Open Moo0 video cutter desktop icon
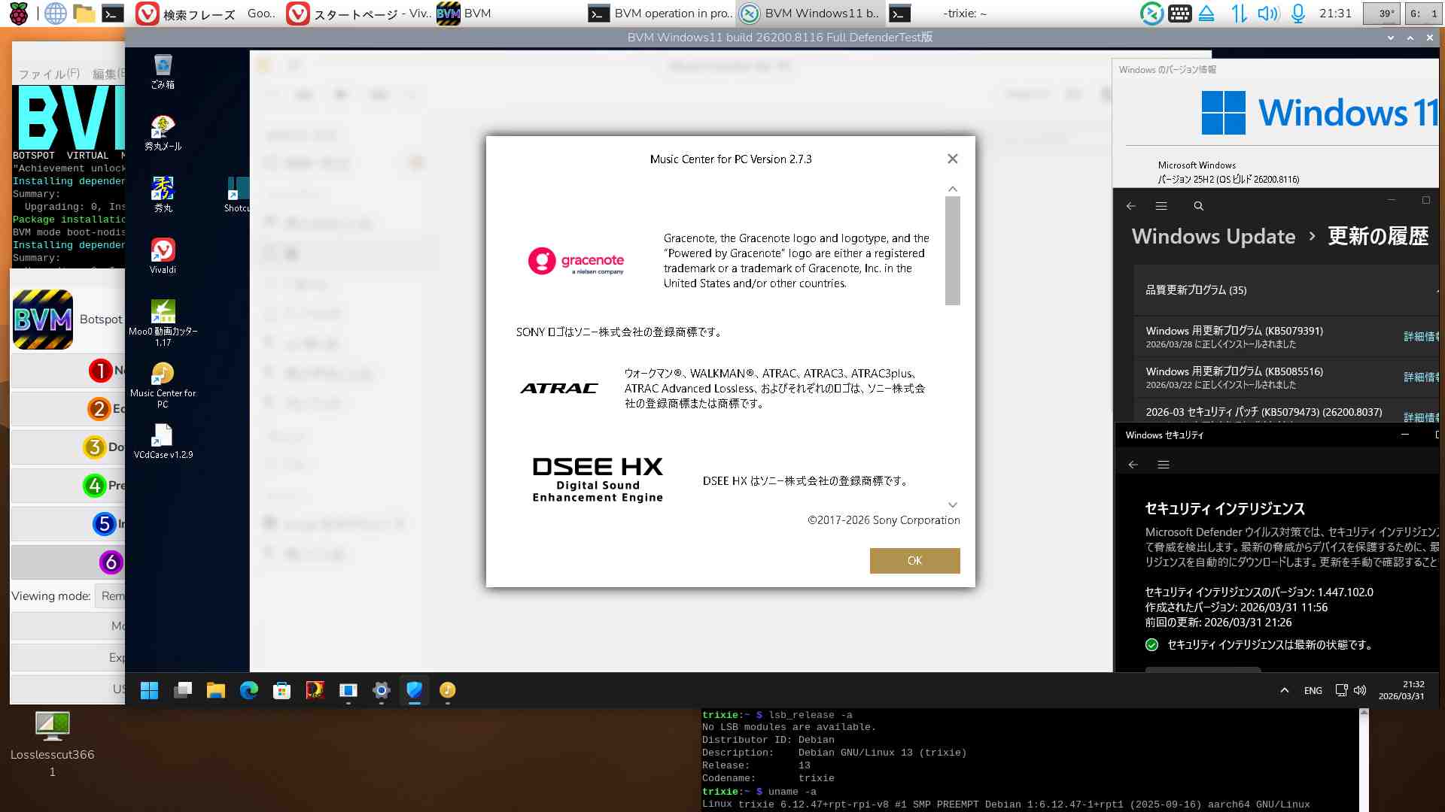The width and height of the screenshot is (1445, 812). click(x=163, y=313)
